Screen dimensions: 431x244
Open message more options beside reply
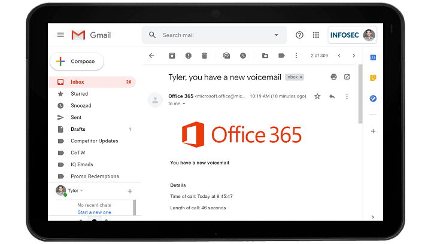pyautogui.click(x=347, y=96)
